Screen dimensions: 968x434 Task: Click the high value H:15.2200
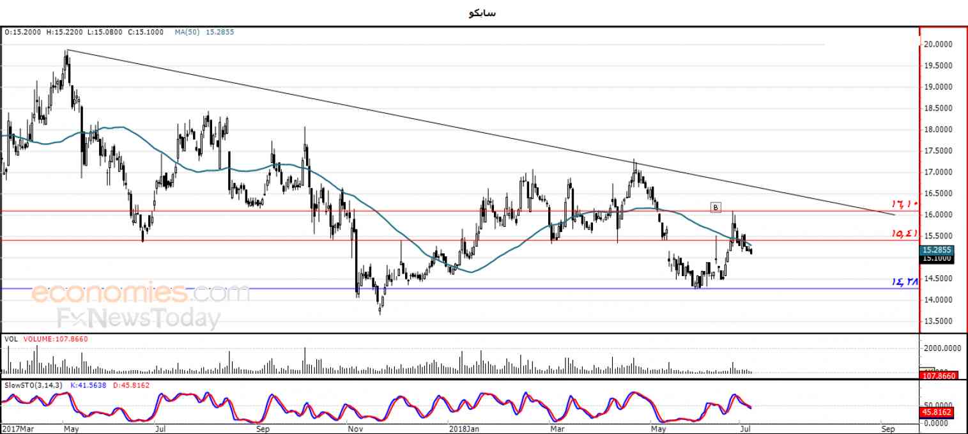click(x=66, y=31)
